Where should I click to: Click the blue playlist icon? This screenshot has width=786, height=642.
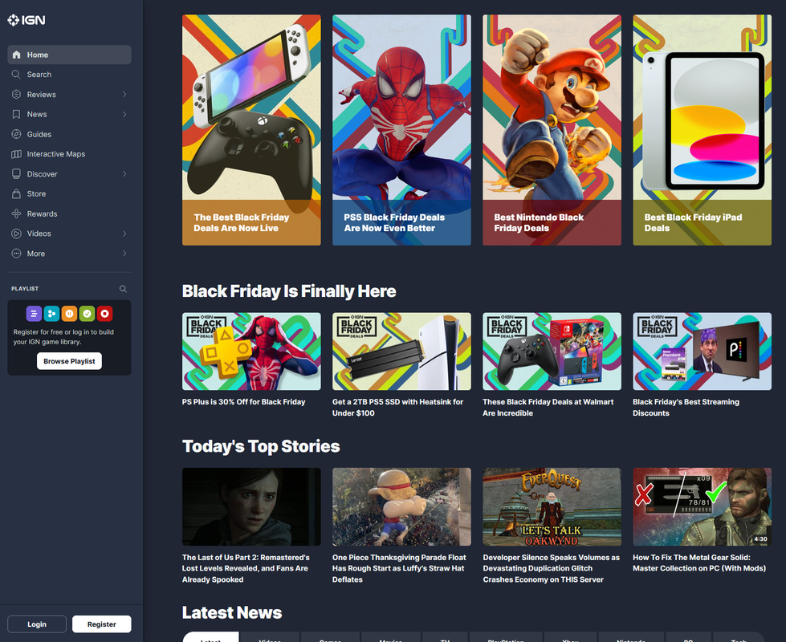point(51,314)
